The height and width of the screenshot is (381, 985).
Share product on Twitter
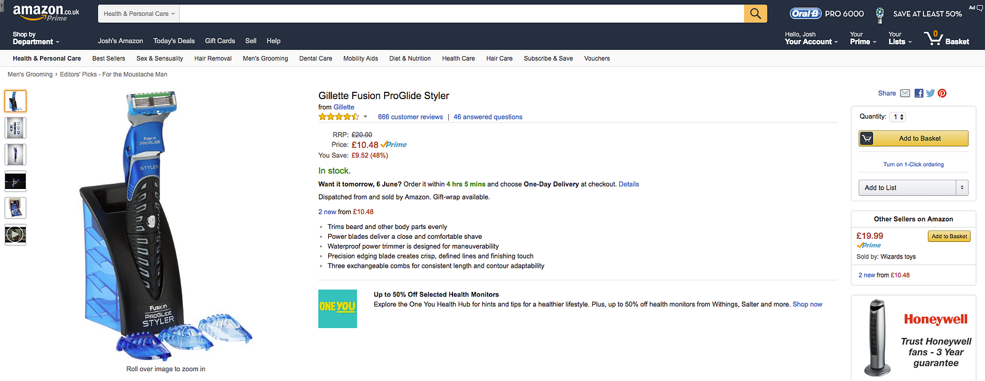[x=930, y=94]
